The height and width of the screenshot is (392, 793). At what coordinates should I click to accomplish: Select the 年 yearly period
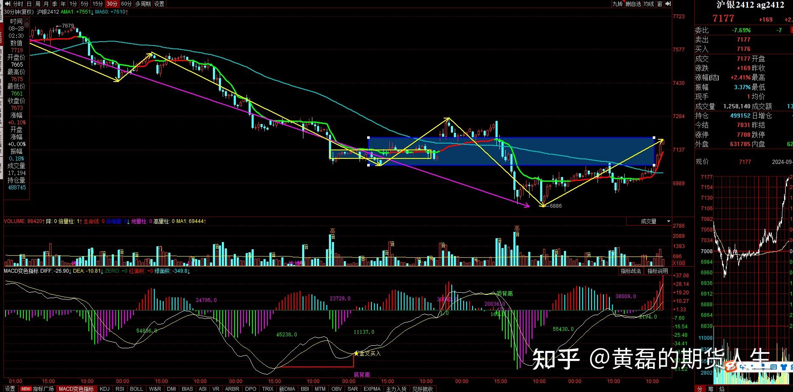[x=63, y=4]
